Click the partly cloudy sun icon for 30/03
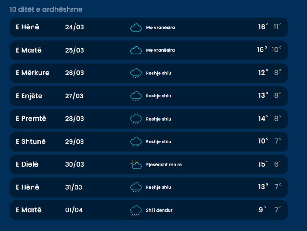 [x=136, y=164]
